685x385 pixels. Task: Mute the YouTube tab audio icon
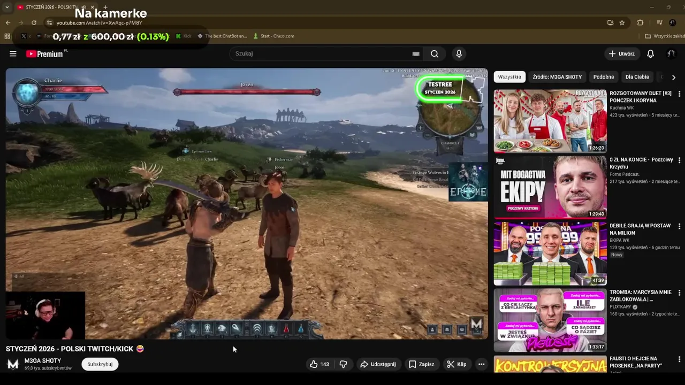(x=84, y=7)
